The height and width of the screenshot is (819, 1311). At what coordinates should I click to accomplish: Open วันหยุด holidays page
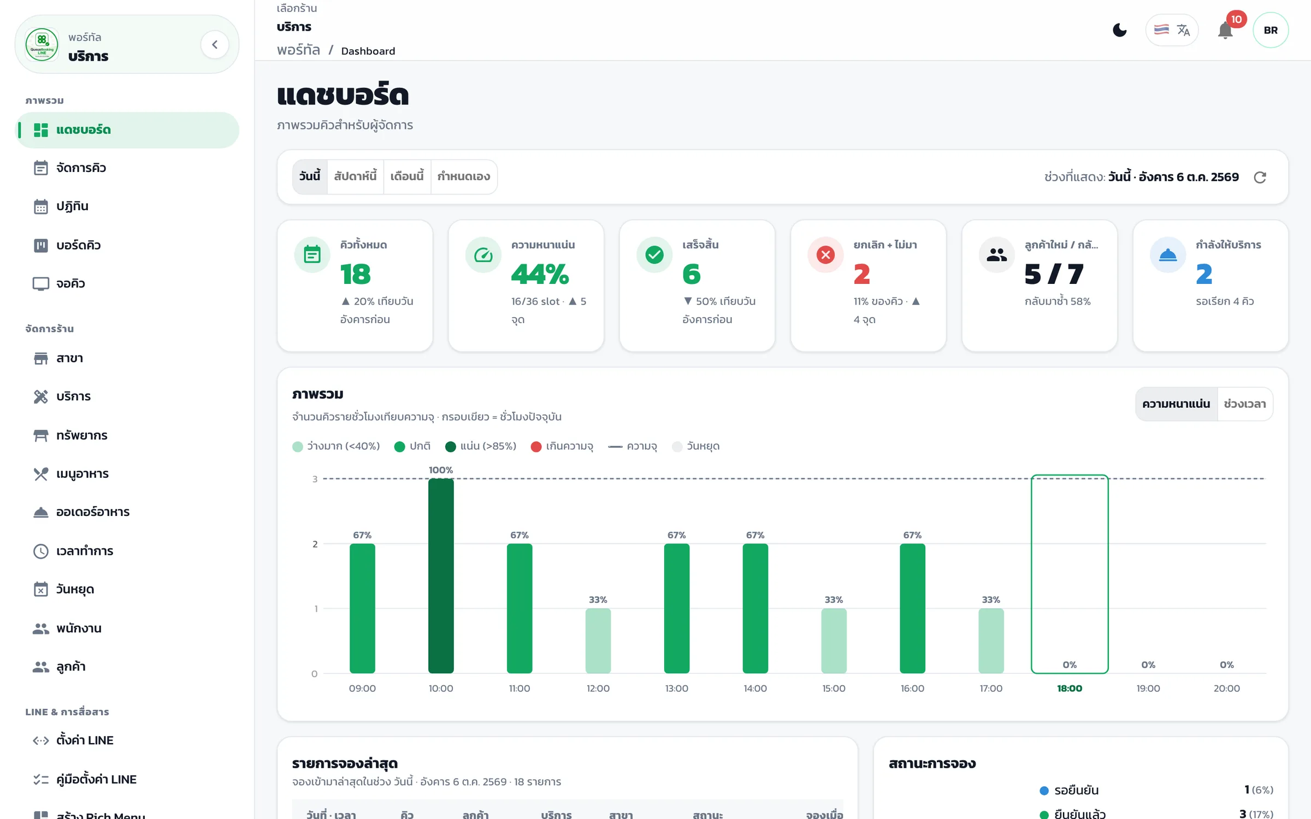click(127, 589)
